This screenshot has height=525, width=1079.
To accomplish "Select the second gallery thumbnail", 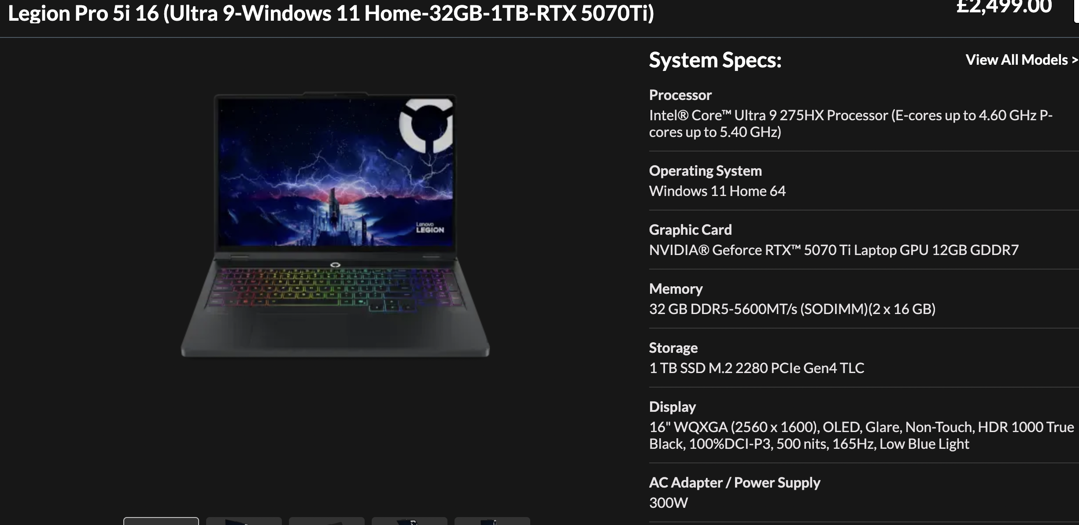I will [244, 521].
